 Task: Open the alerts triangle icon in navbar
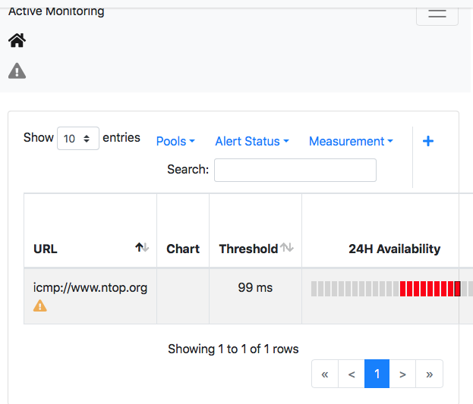click(17, 70)
